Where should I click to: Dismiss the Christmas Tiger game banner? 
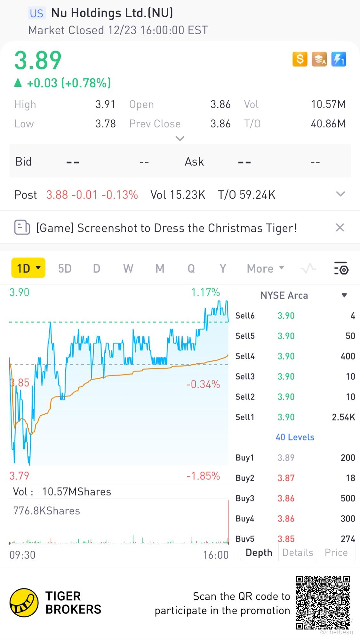[x=340, y=228]
